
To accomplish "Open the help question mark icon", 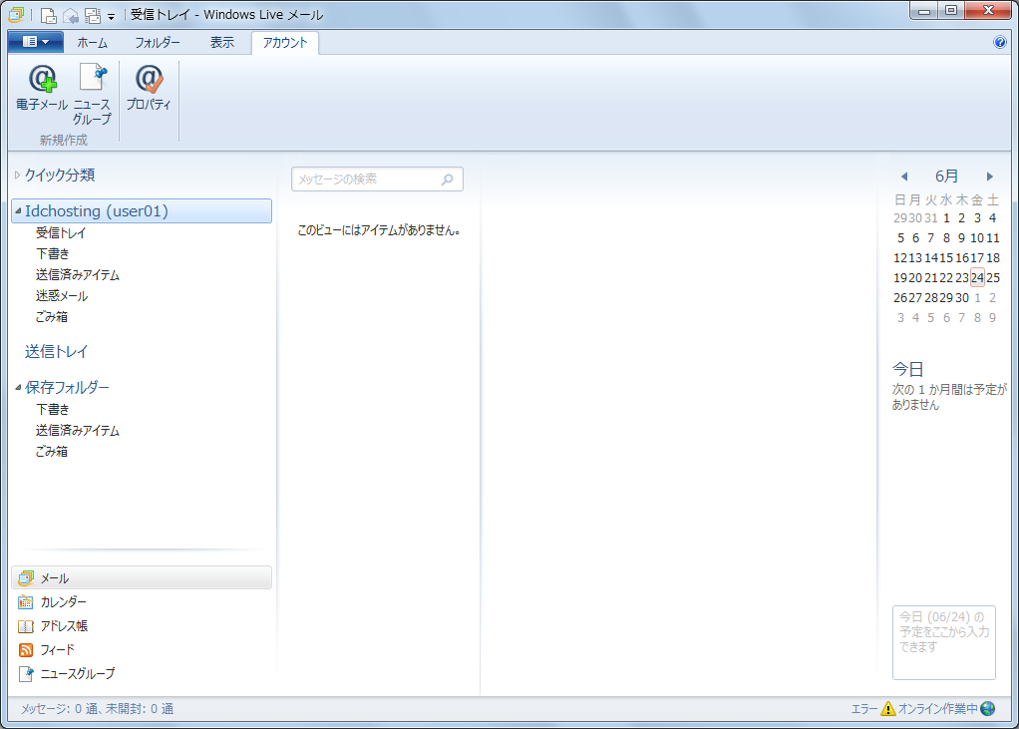I will tap(999, 42).
